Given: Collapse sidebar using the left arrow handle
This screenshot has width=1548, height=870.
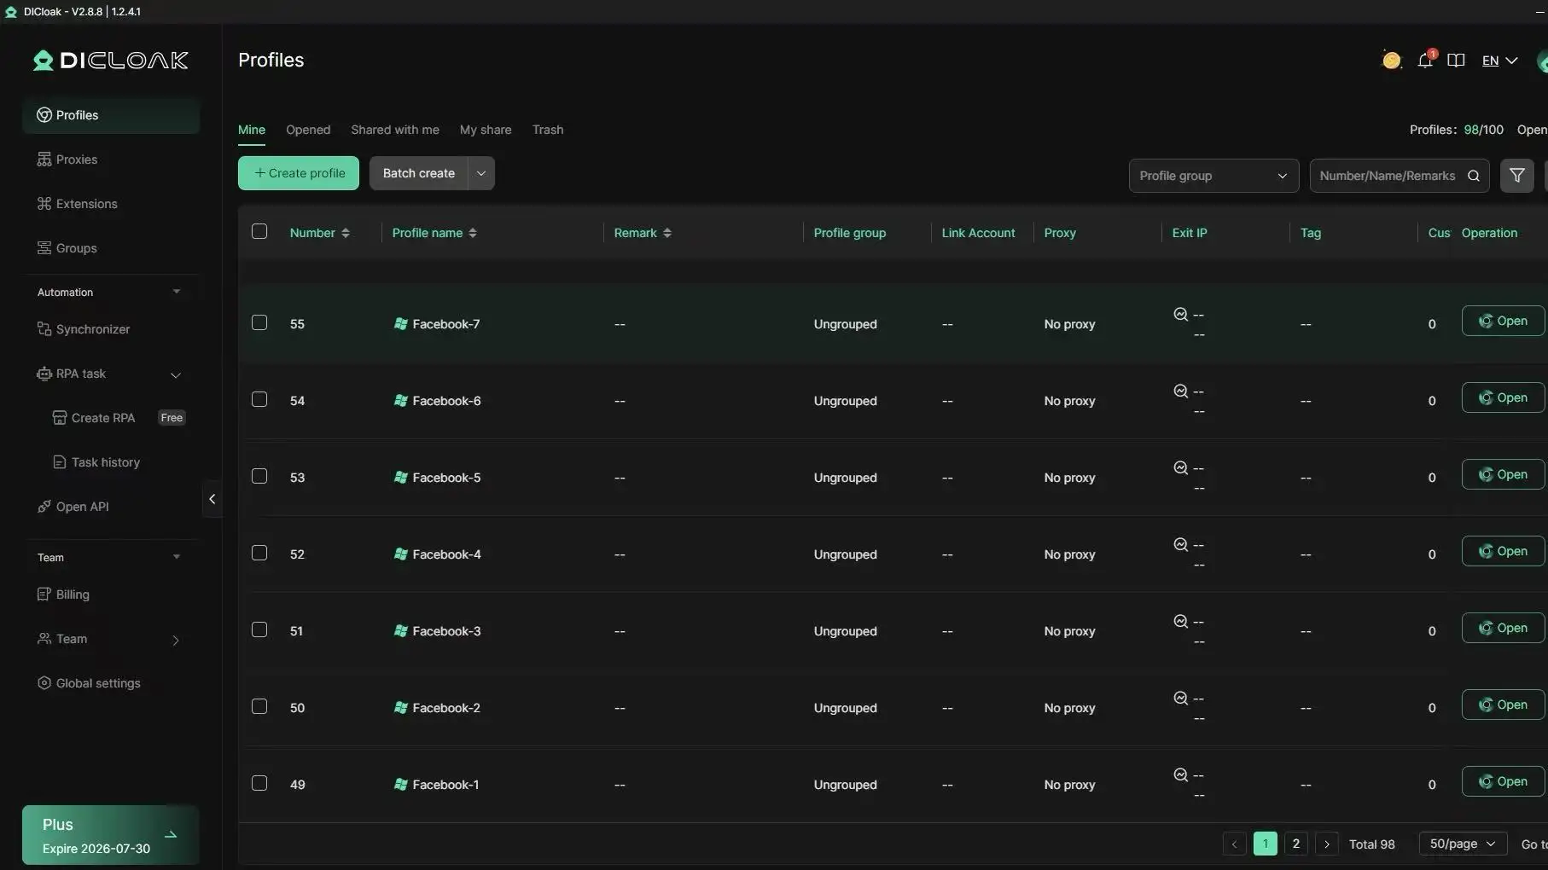Looking at the screenshot, I should coord(212,499).
